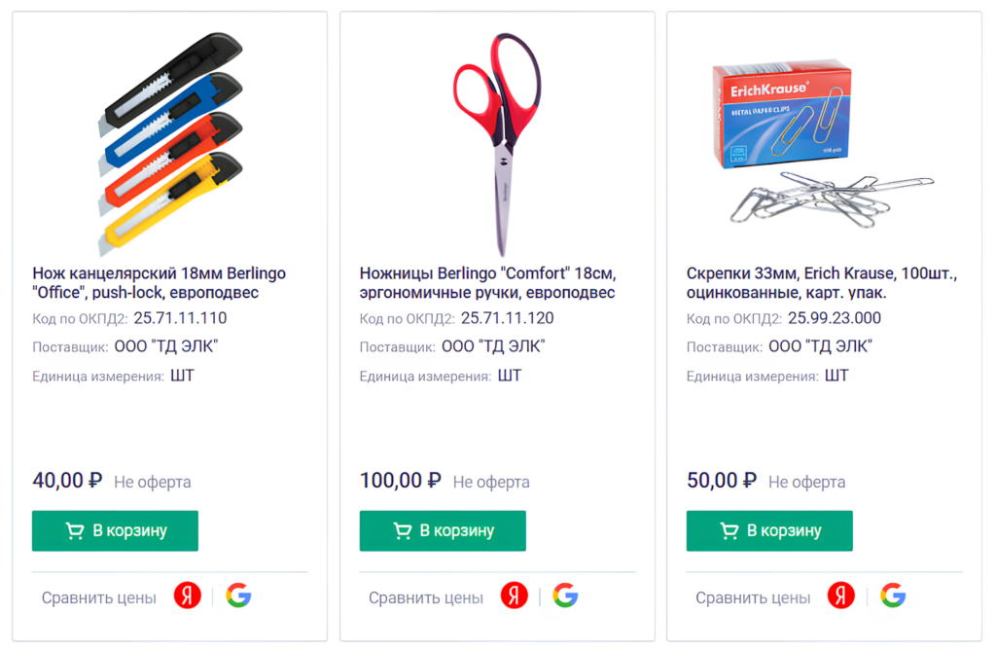Click Google icon under paper clips

pos(893,596)
